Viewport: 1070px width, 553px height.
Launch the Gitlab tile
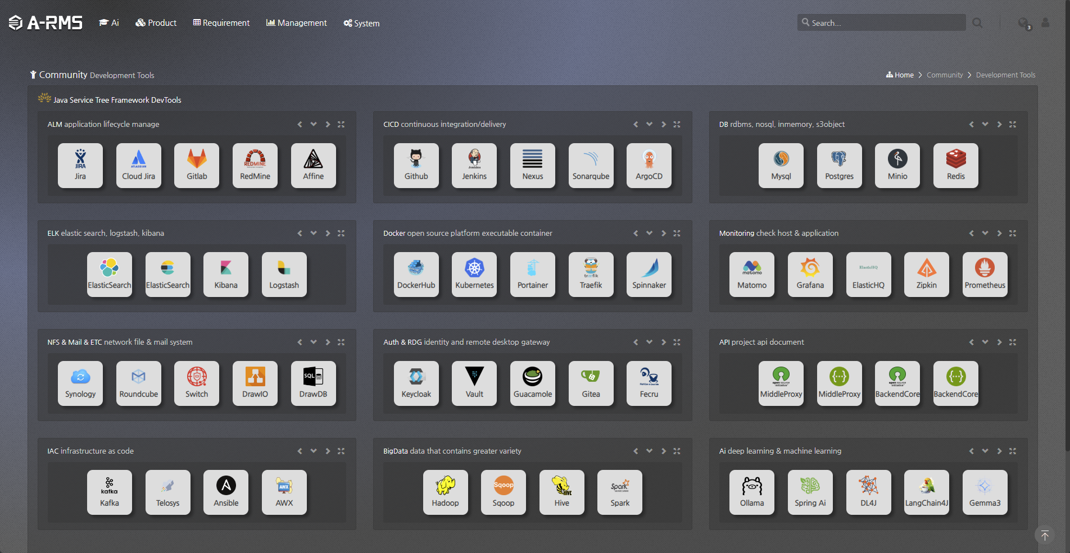coord(197,165)
